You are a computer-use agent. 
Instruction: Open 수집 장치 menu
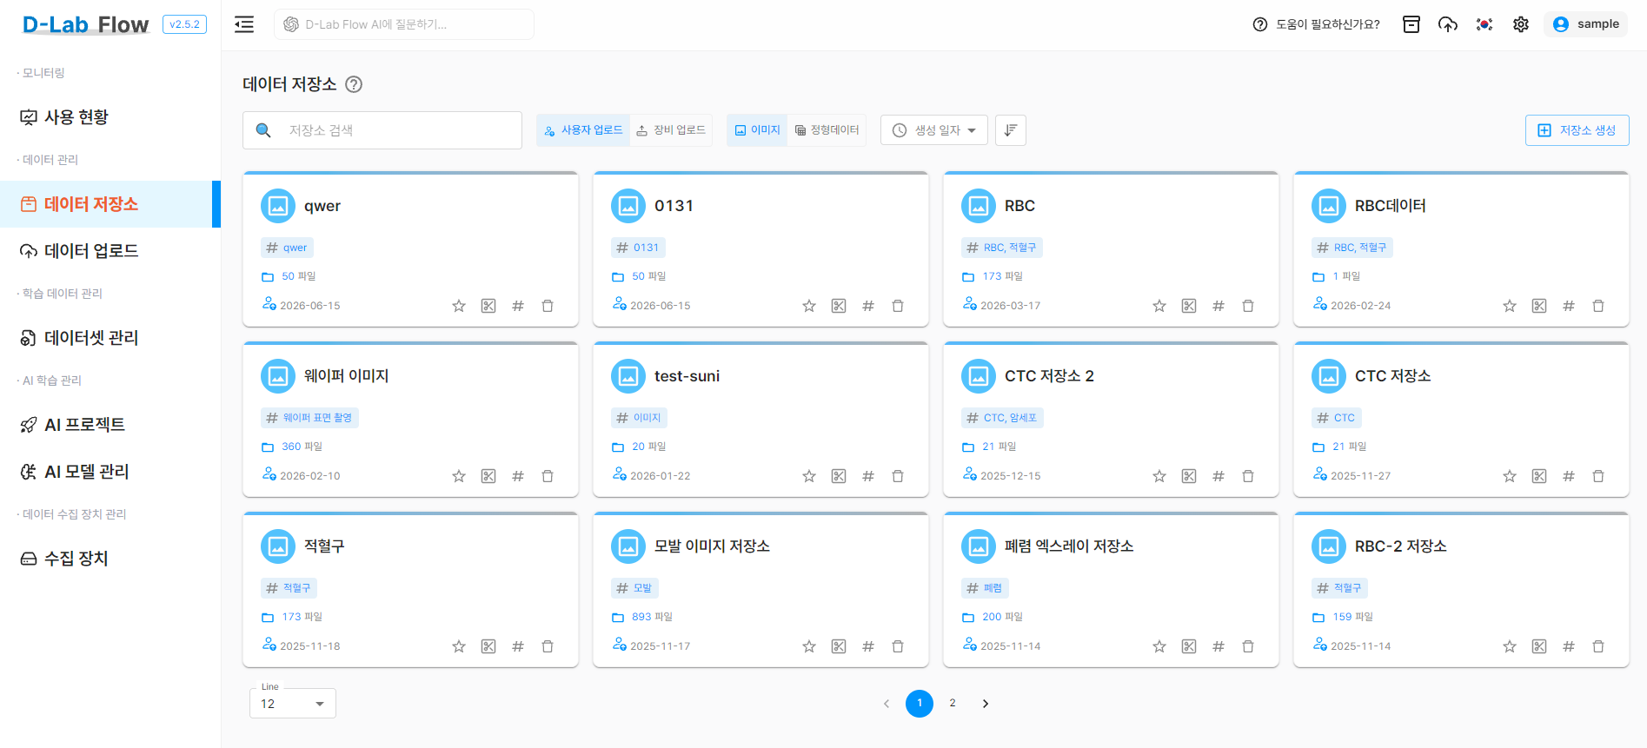(x=110, y=559)
